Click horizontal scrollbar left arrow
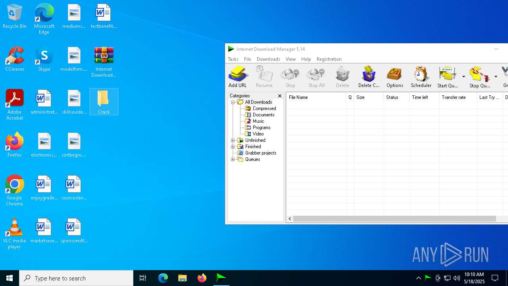Screen dimensions: 508x286 pyautogui.click(x=290, y=219)
